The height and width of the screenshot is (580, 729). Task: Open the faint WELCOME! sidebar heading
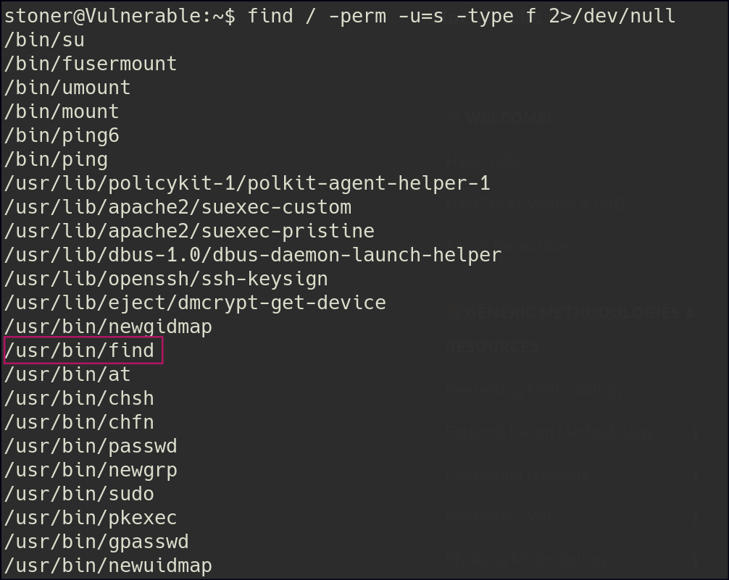509,117
